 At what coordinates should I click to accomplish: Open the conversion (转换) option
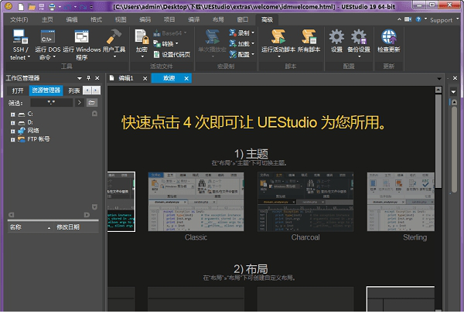(165, 44)
